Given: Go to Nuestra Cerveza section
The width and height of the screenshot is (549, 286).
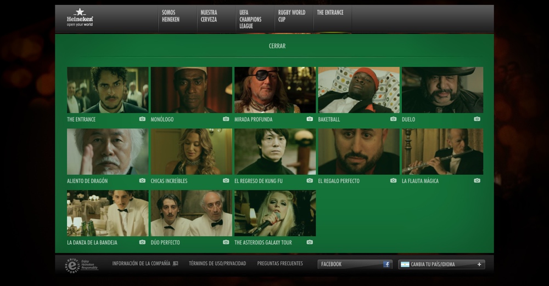Looking at the screenshot, I should click(x=209, y=16).
